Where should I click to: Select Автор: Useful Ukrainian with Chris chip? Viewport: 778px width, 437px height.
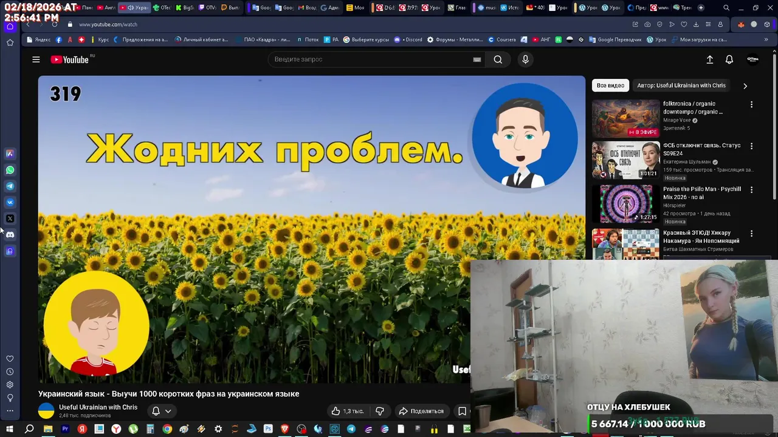pyautogui.click(x=681, y=86)
